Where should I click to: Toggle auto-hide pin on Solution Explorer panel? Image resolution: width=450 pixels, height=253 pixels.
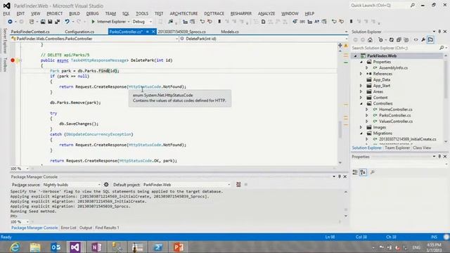pos(439,31)
